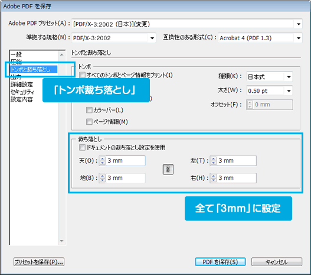The width and height of the screenshot is (311, 275).
Task: Click the 地(B) bleed stepper arrows
Action: (x=102, y=178)
